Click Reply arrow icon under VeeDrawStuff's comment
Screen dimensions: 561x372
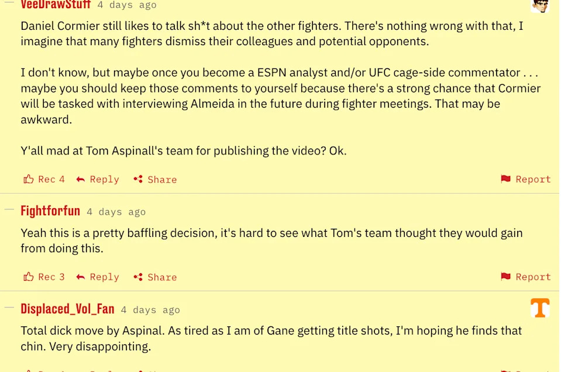coord(81,179)
